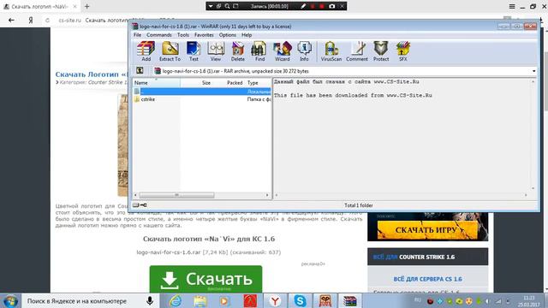
Task: Click the Скачать Логотип page heading link
Action: pos(92,74)
